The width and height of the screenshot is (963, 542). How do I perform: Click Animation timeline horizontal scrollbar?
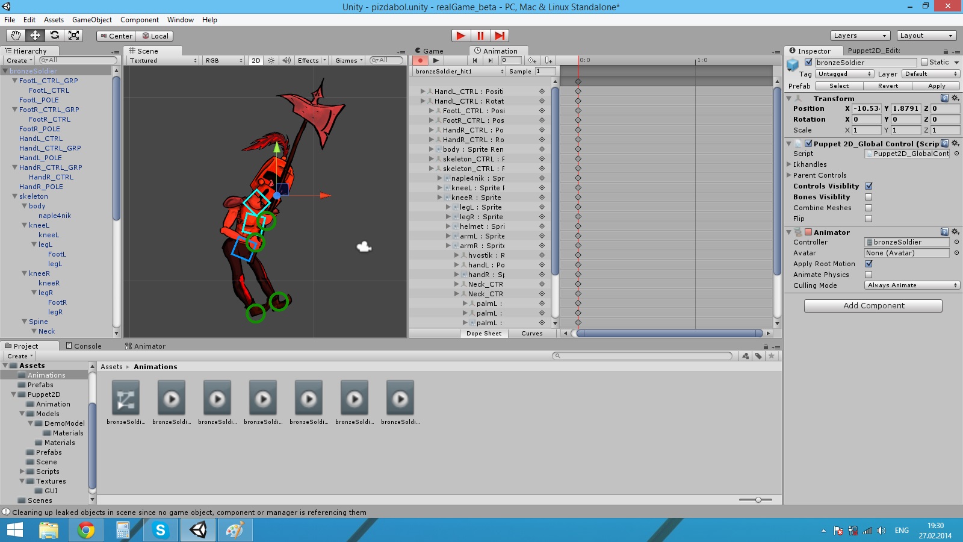[670, 333]
